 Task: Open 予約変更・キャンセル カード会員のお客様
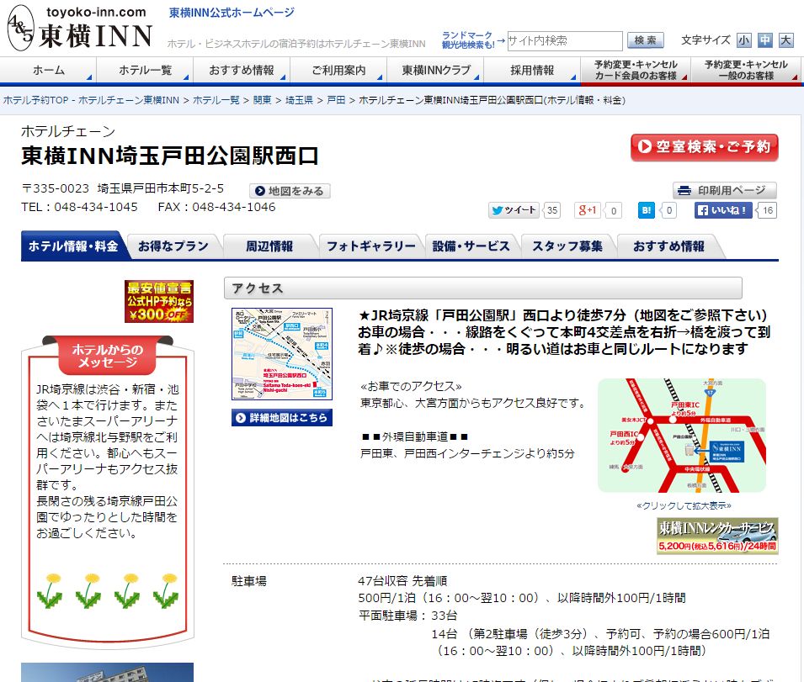[x=636, y=70]
